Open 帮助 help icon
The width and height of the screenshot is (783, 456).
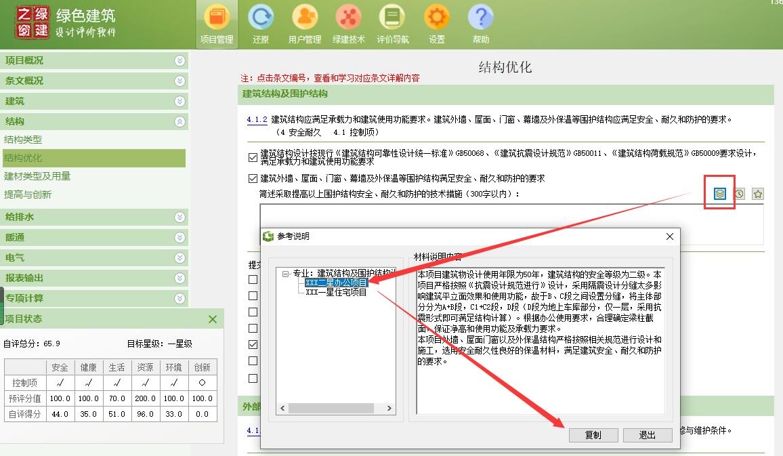click(x=481, y=24)
